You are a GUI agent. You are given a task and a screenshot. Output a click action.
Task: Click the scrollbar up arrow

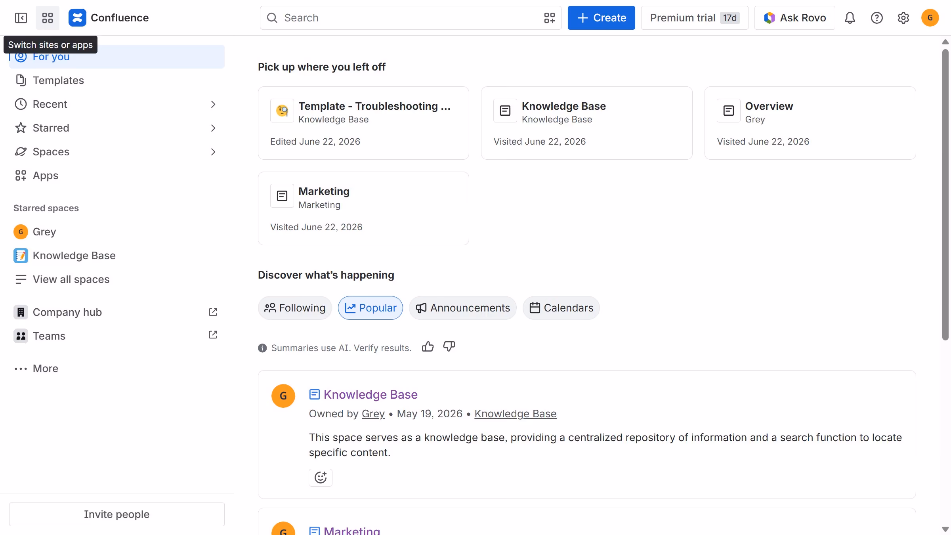945,42
